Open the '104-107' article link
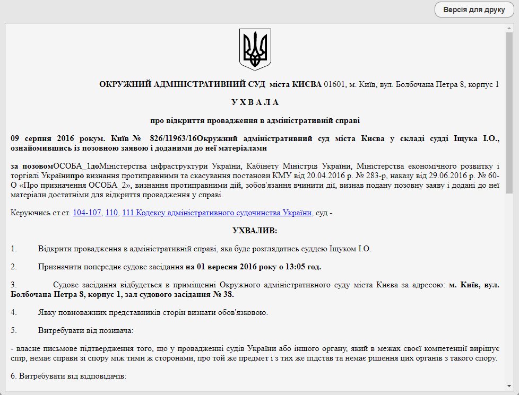 87,213
